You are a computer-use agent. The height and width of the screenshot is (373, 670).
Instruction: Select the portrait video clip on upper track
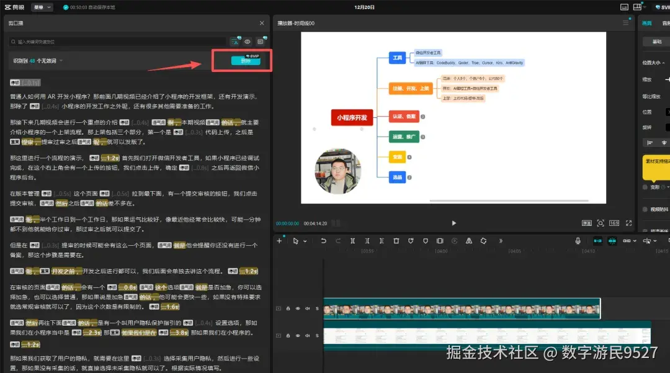(462, 308)
